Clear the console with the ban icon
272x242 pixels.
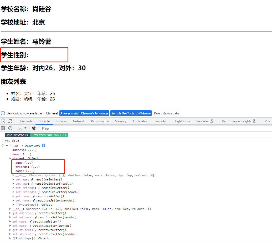(x=10, y=128)
